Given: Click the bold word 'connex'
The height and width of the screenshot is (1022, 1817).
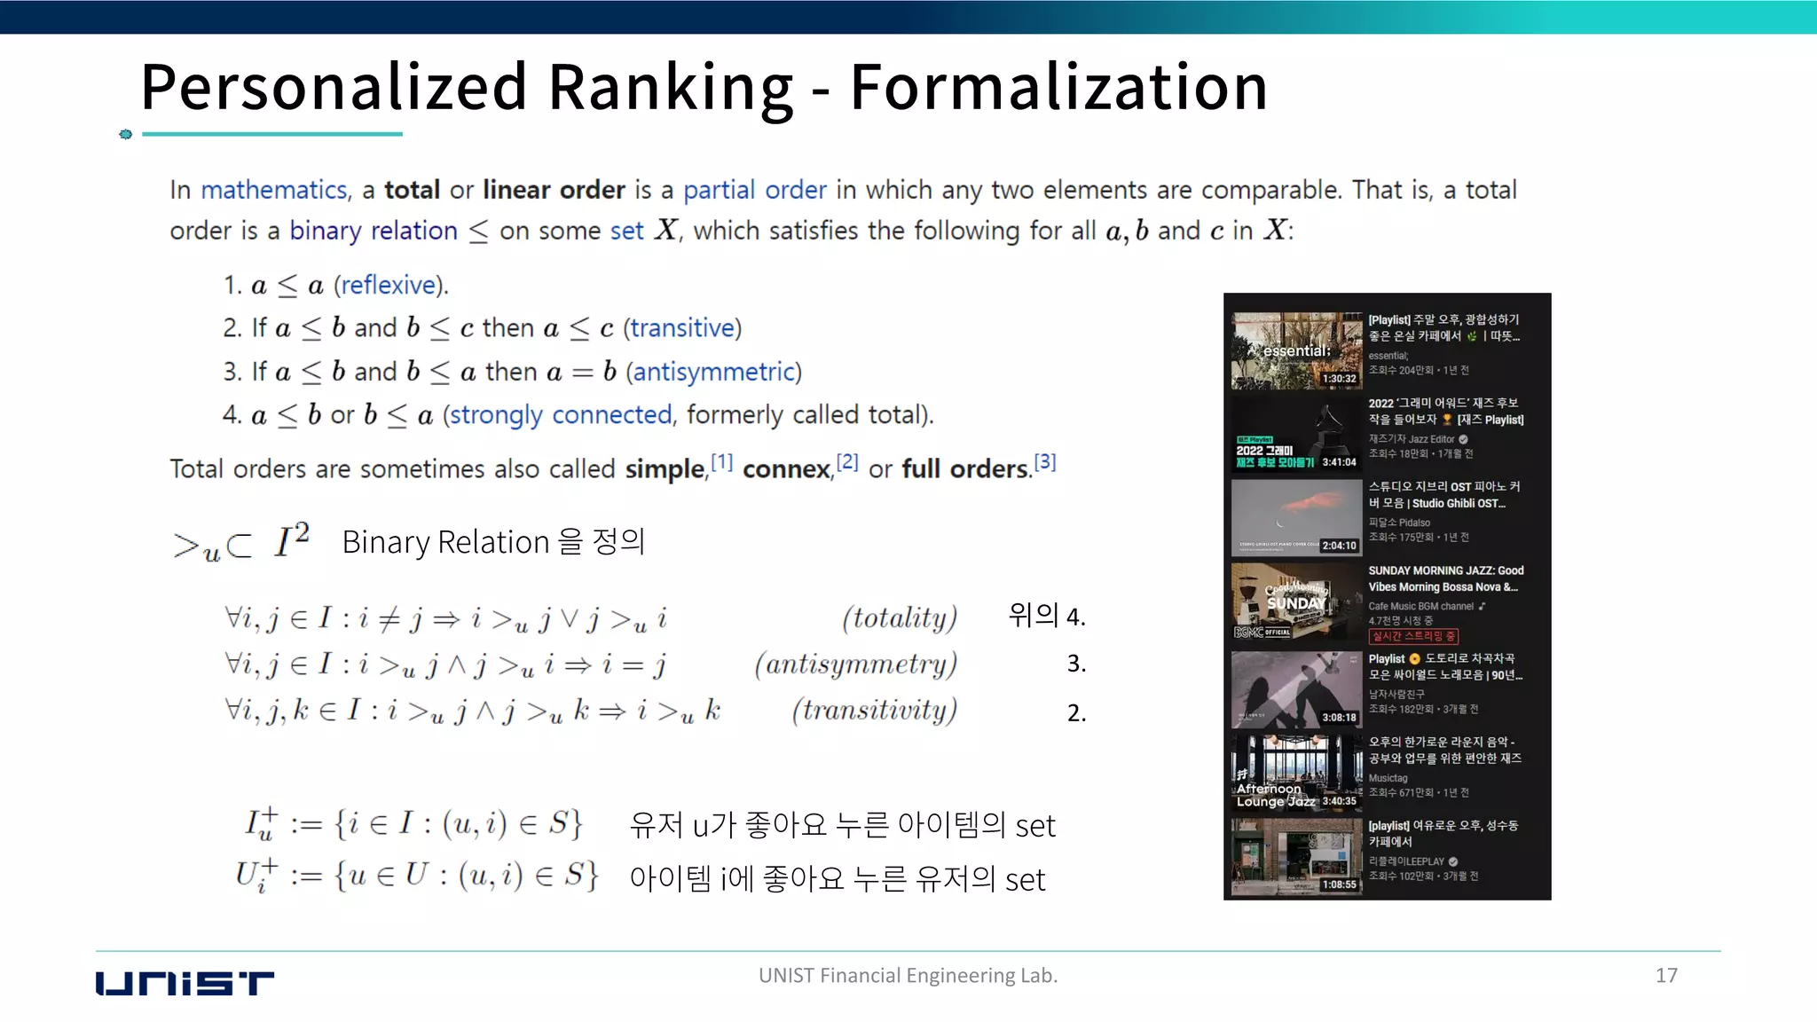Looking at the screenshot, I should click(x=787, y=469).
